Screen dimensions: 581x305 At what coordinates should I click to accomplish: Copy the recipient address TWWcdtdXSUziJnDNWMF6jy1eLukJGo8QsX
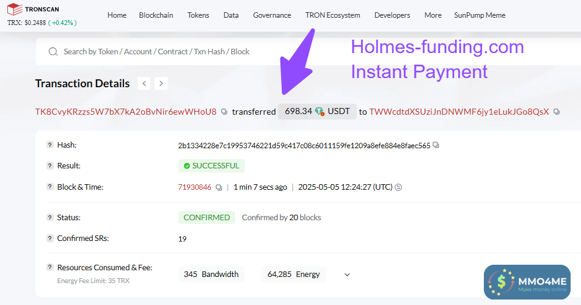556,112
